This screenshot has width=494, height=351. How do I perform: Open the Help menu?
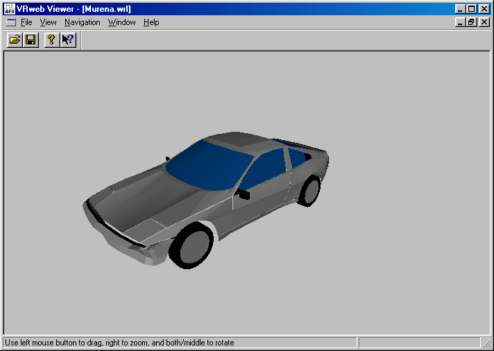pos(151,22)
